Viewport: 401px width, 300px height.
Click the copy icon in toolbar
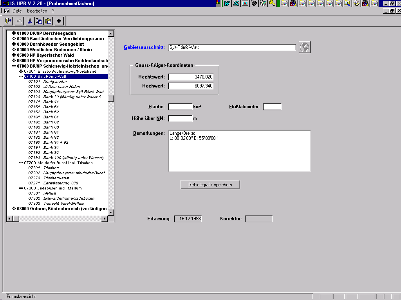(39, 21)
